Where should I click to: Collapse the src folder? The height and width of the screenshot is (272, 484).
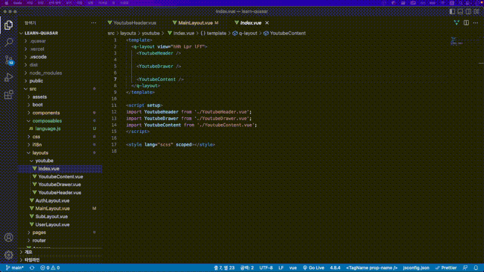33,89
